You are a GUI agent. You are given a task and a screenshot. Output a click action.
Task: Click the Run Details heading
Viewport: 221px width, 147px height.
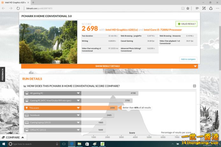tap(32, 79)
